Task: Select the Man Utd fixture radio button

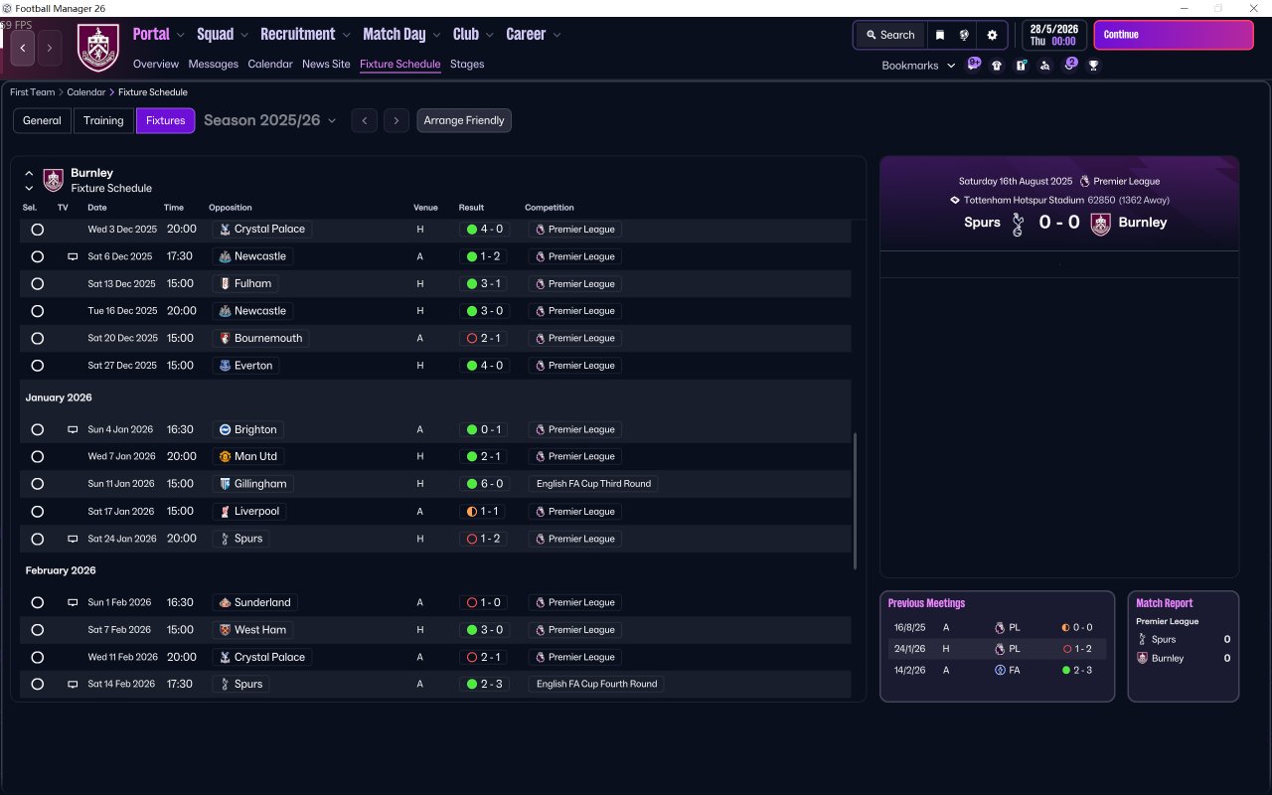Action: (38, 457)
